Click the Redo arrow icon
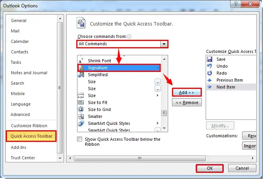The image size is (263, 179). pyautogui.click(x=210, y=73)
